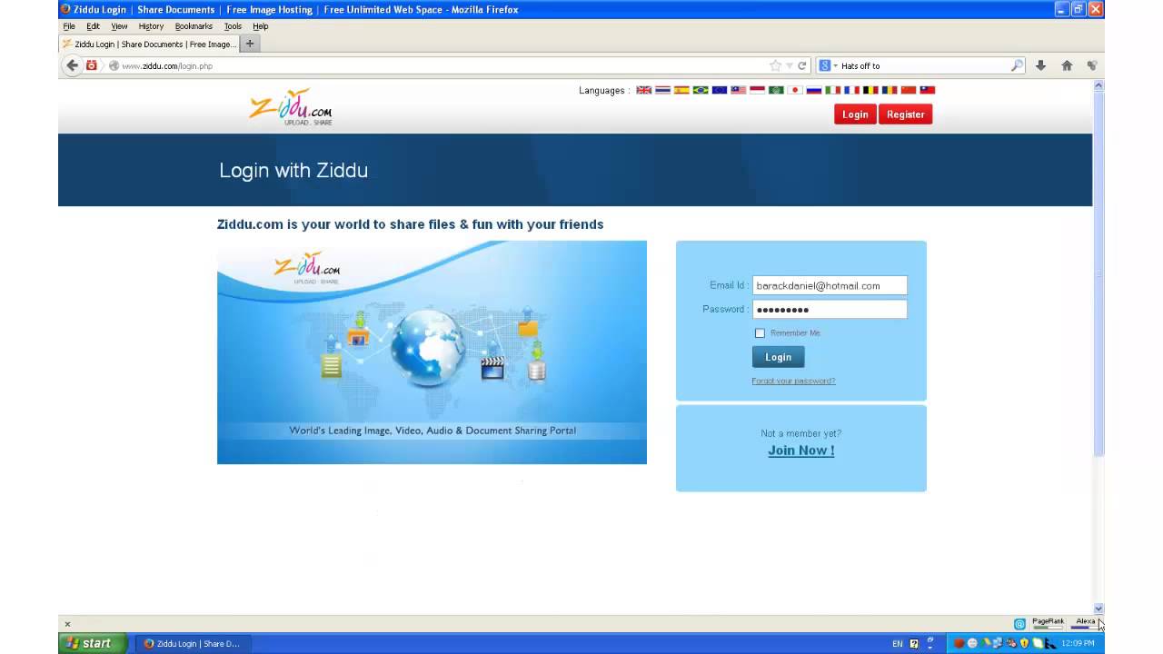Select the Italy flag language

[832, 90]
